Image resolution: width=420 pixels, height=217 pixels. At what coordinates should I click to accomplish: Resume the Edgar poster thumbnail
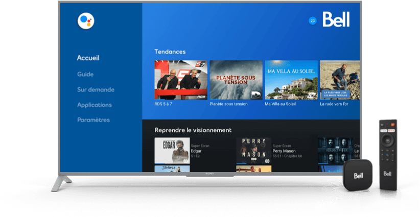(x=172, y=151)
